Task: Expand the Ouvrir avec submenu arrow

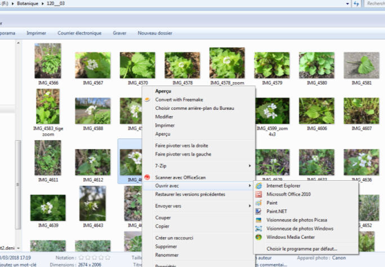Action: click(x=250, y=186)
